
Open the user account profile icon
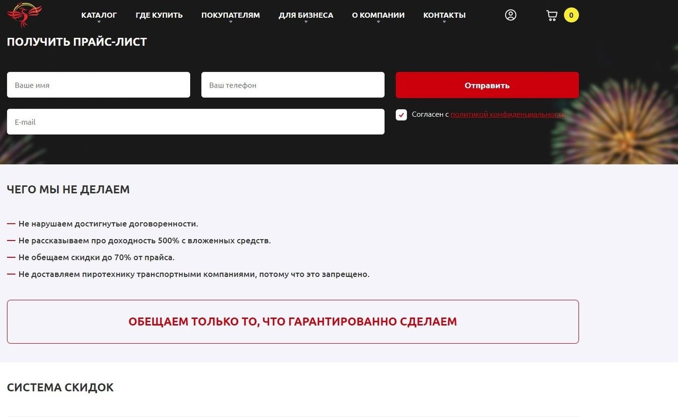(511, 15)
